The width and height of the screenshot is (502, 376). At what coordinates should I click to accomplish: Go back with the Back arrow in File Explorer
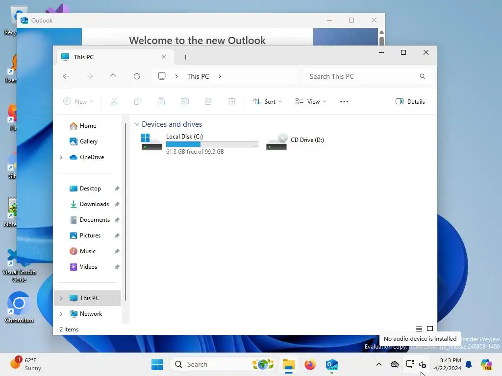(x=66, y=76)
